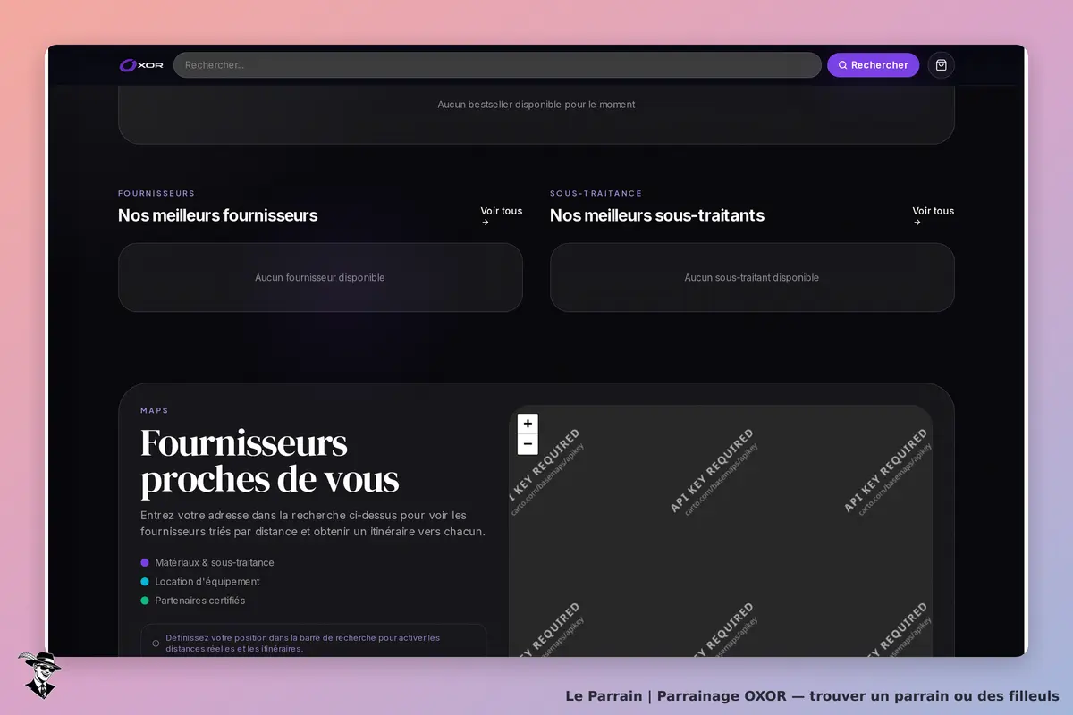Focus the Rechercher search field
1073x715 pixels.
(x=497, y=65)
